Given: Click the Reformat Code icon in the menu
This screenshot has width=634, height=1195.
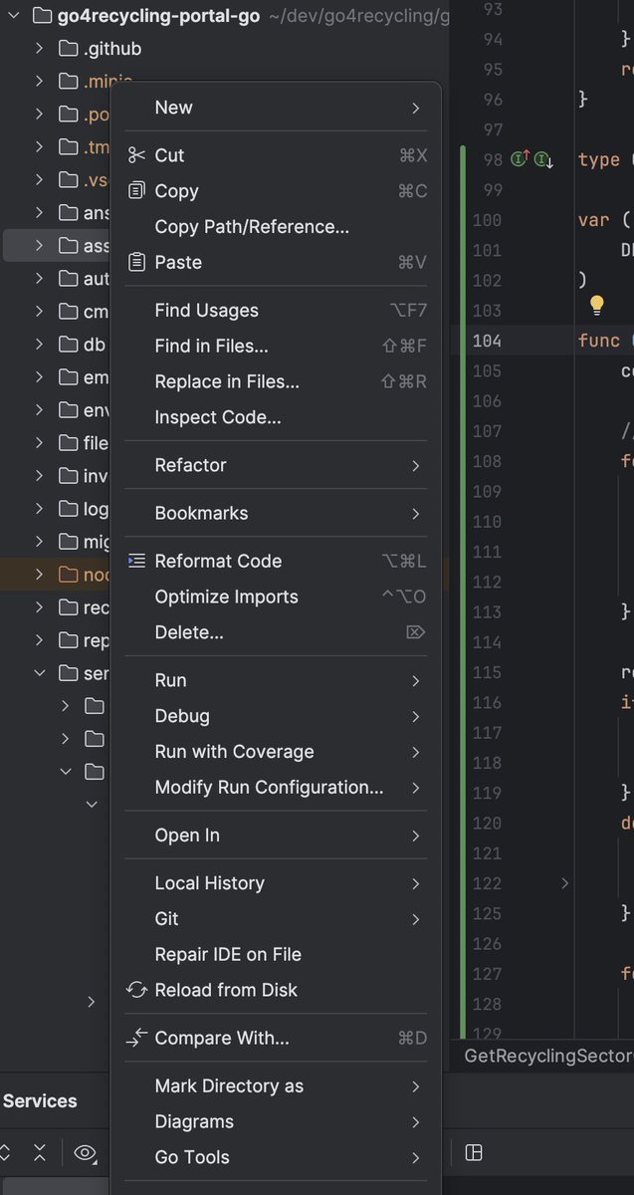Looking at the screenshot, I should (x=137, y=562).
